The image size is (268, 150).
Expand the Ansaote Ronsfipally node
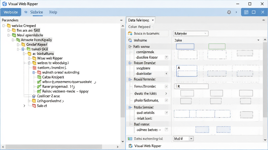tap(13, 40)
